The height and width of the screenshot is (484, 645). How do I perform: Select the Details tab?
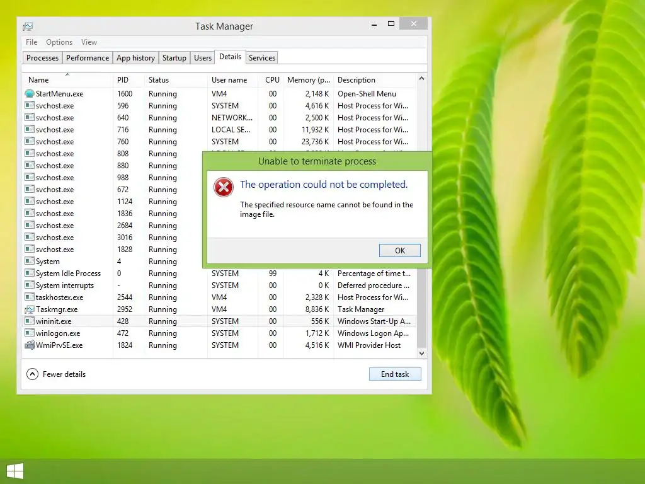pyautogui.click(x=230, y=57)
